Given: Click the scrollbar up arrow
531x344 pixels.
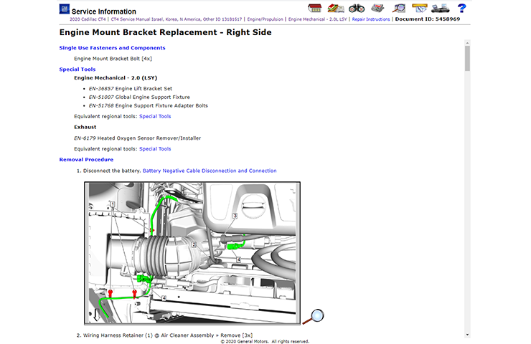Looking at the screenshot, I should (467, 43).
